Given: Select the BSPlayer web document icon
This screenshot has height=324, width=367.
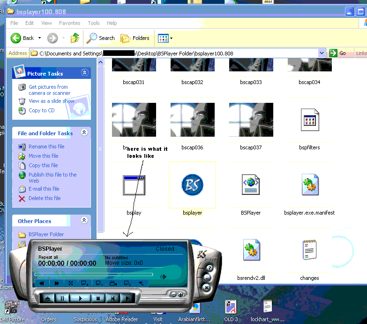Looking at the screenshot, I should pos(251,185).
